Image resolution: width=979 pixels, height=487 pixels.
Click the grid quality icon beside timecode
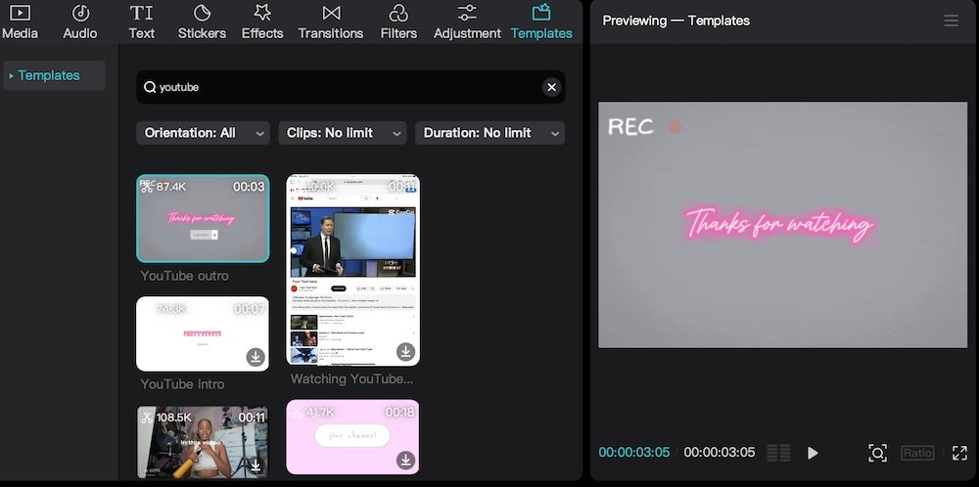pos(778,453)
